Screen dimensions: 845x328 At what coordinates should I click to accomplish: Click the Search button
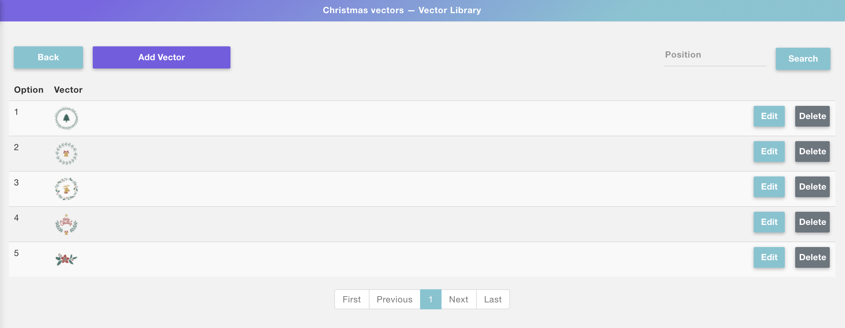pyautogui.click(x=803, y=59)
